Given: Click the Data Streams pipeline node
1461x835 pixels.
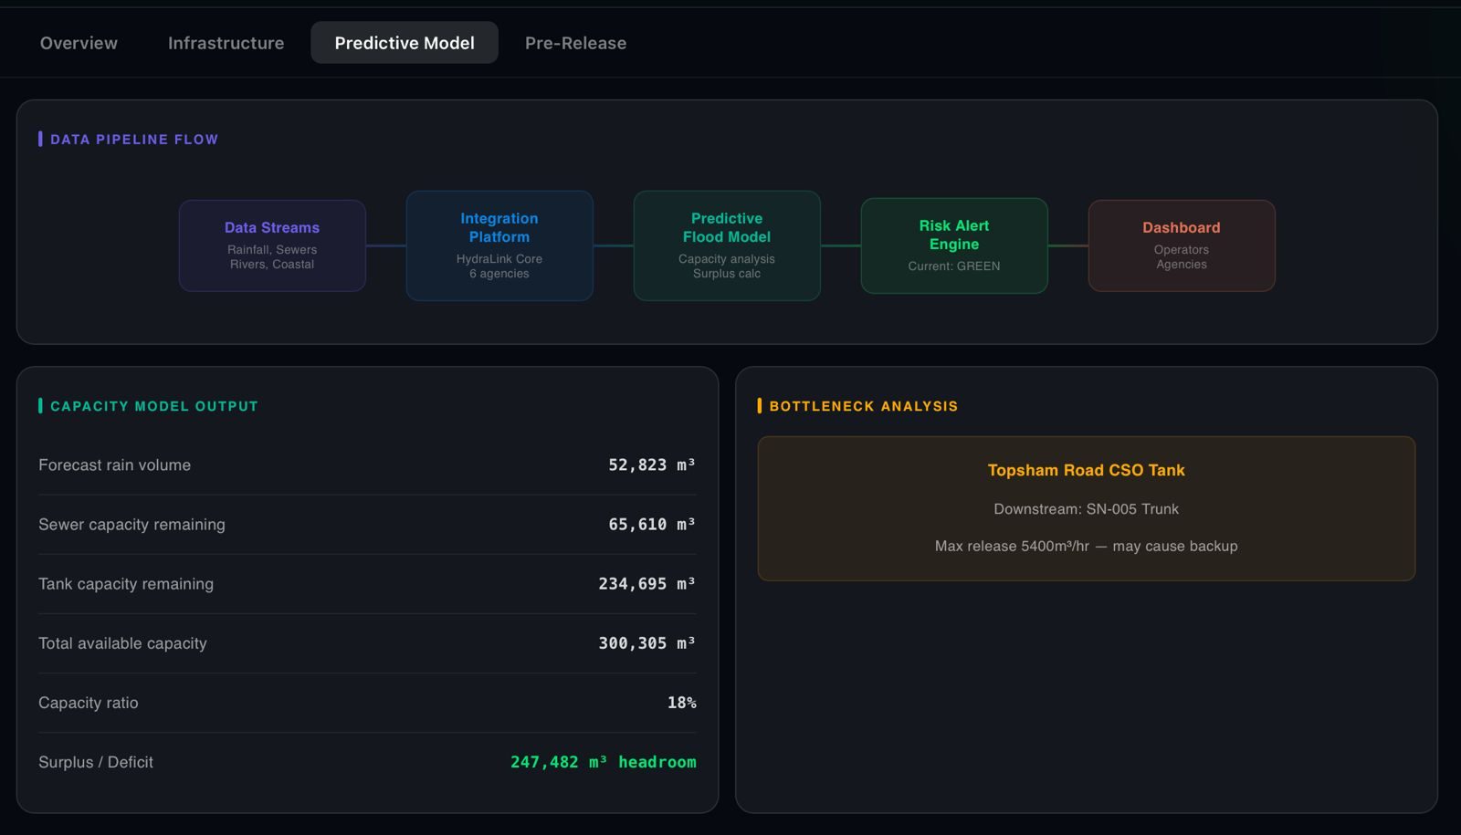Looking at the screenshot, I should (x=272, y=245).
